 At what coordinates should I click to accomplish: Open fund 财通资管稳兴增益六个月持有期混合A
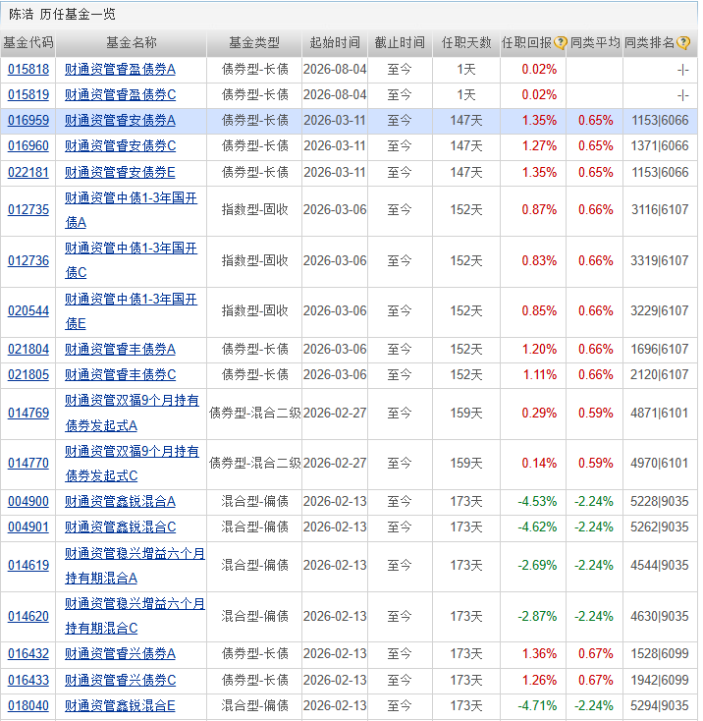tap(135, 566)
